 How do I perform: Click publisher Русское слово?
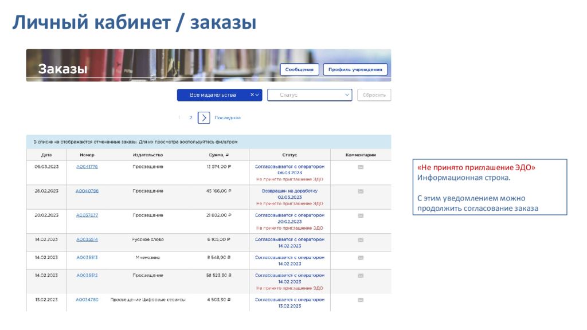point(148,240)
